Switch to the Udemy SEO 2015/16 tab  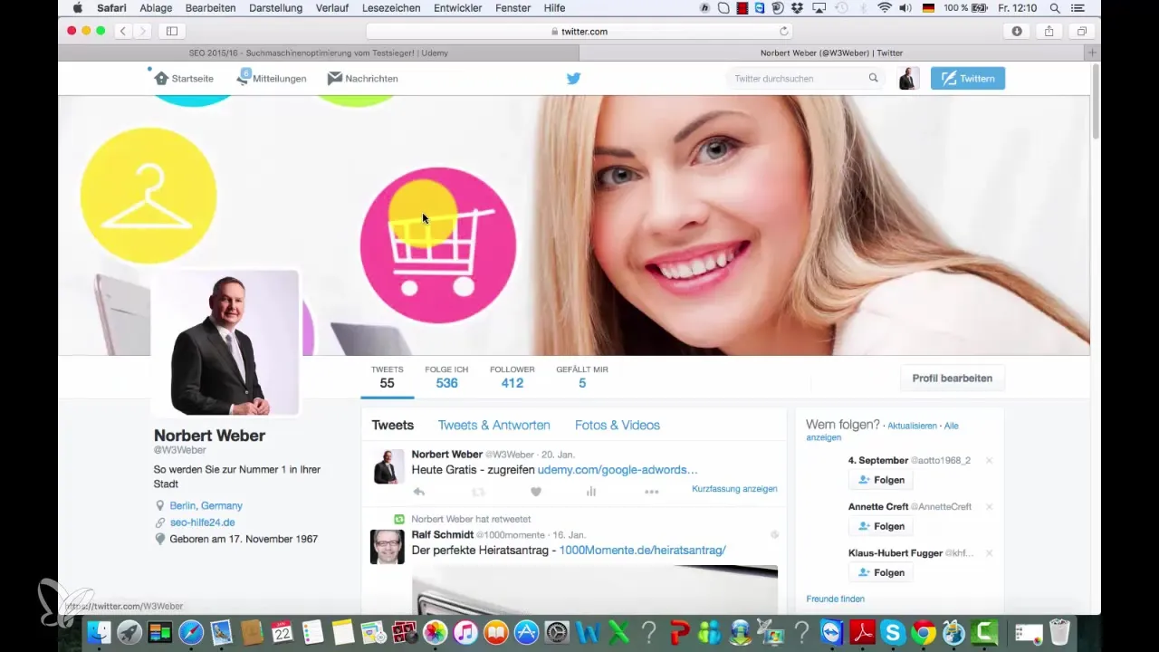point(319,53)
